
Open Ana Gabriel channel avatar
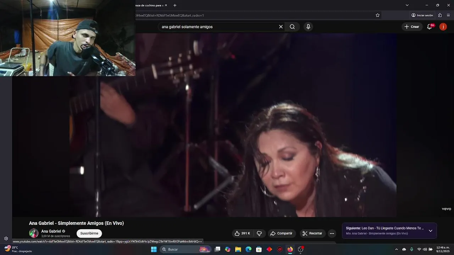[34, 233]
